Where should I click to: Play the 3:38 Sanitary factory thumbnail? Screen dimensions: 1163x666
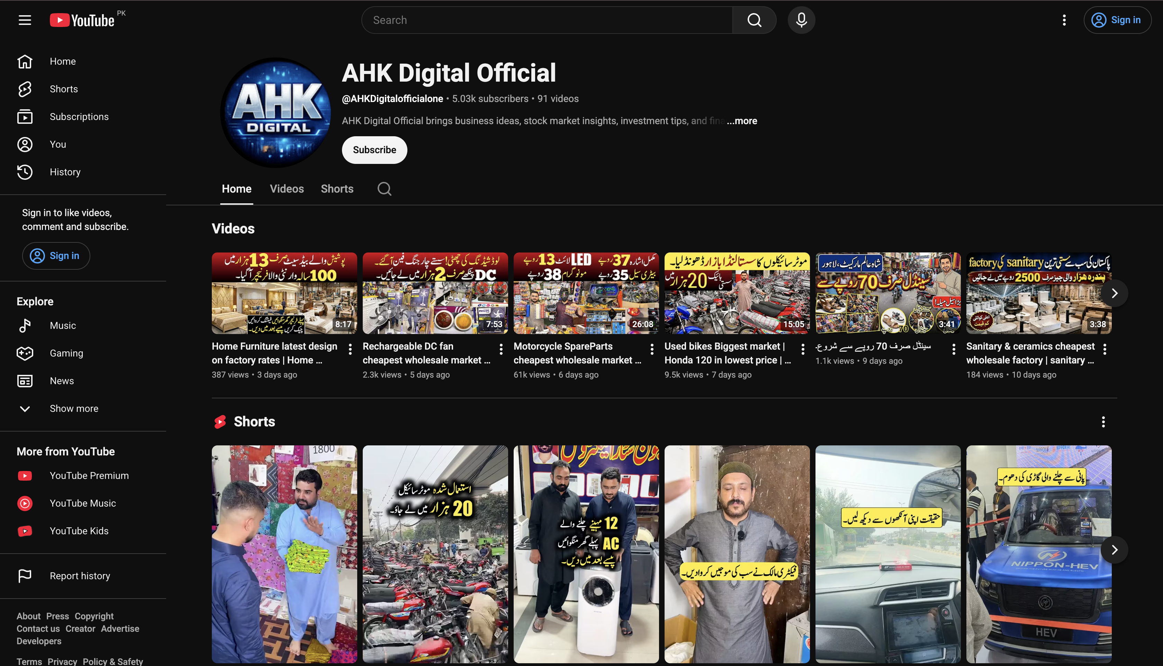[1039, 293]
